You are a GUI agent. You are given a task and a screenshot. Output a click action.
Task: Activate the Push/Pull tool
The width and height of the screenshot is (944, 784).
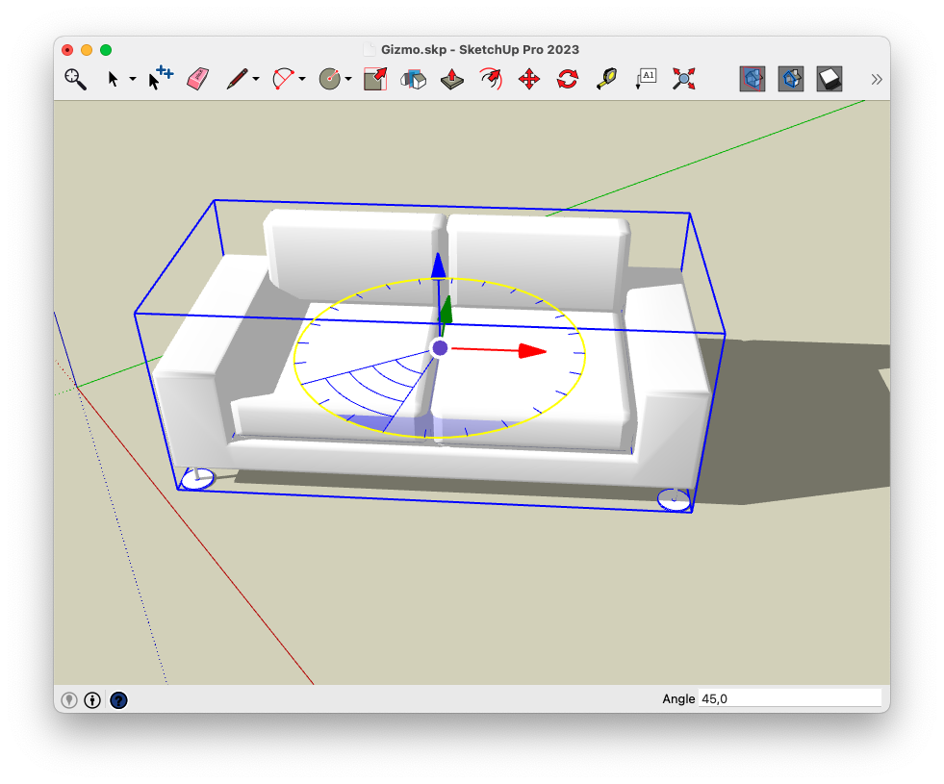click(452, 79)
